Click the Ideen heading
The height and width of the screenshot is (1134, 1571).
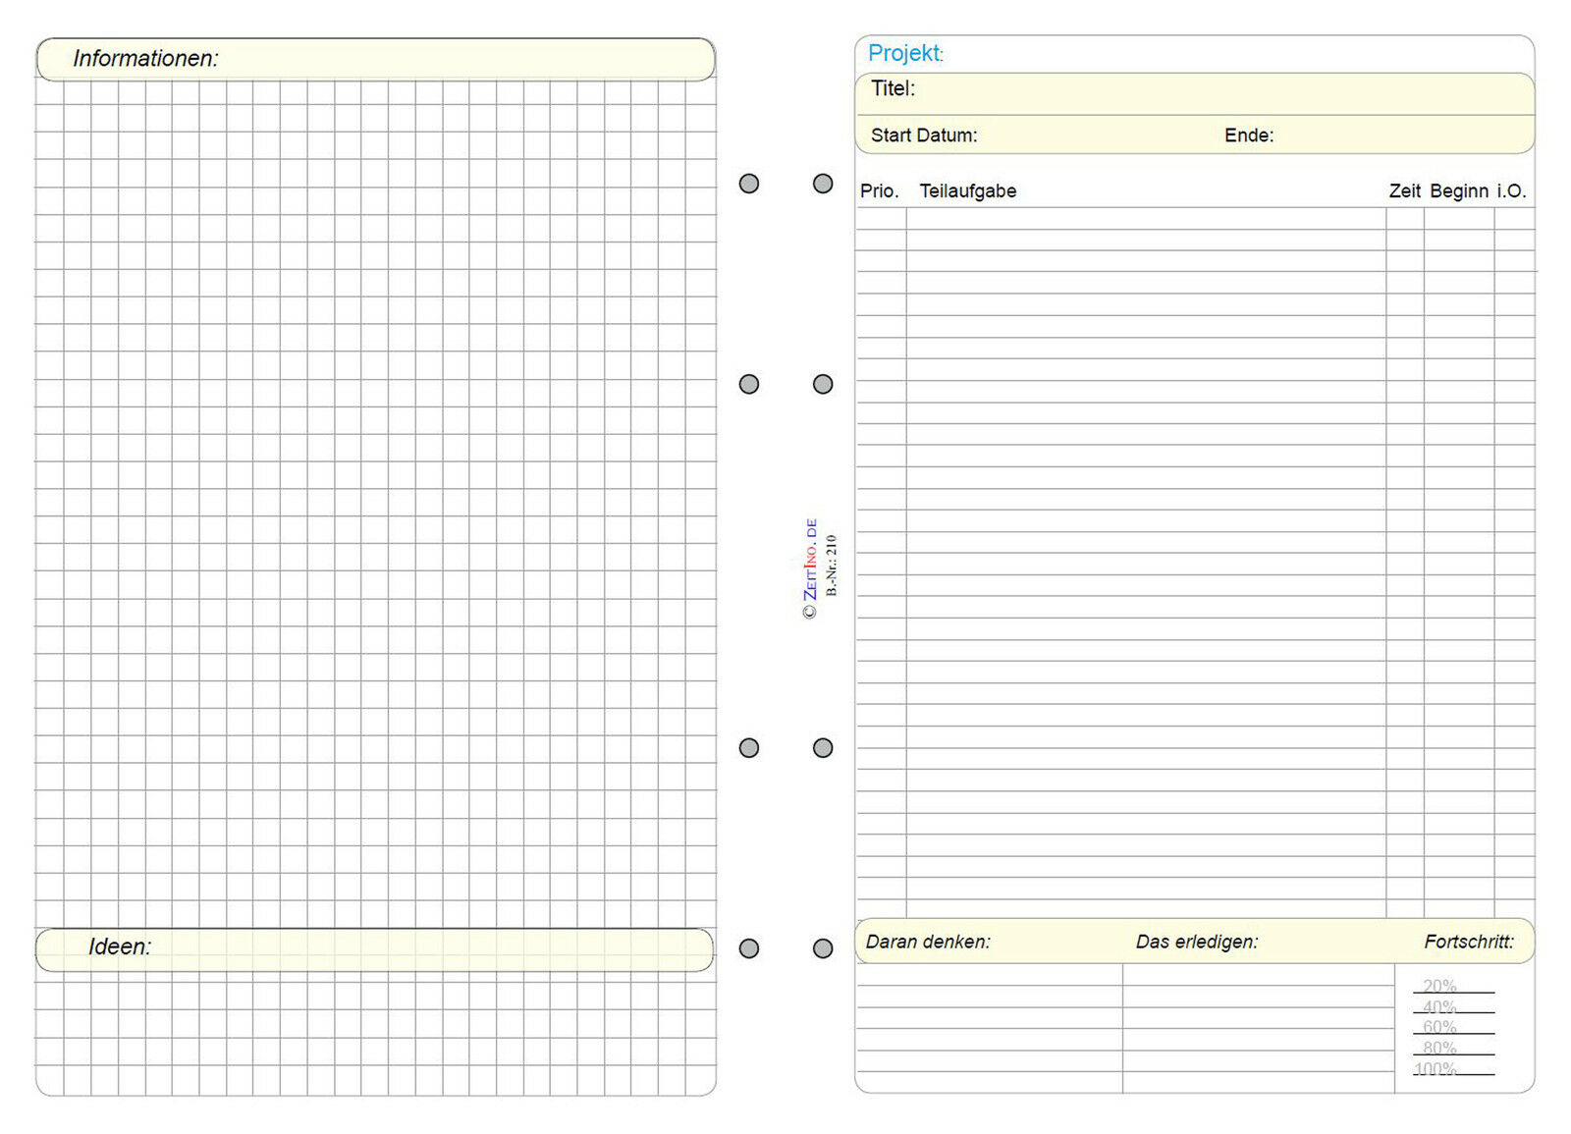tap(120, 946)
